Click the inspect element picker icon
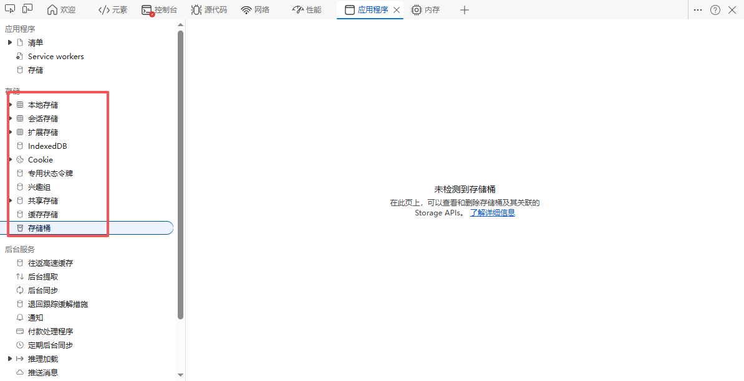 [9, 9]
